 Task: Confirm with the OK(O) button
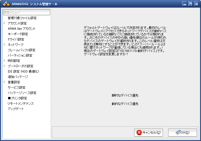(182, 133)
